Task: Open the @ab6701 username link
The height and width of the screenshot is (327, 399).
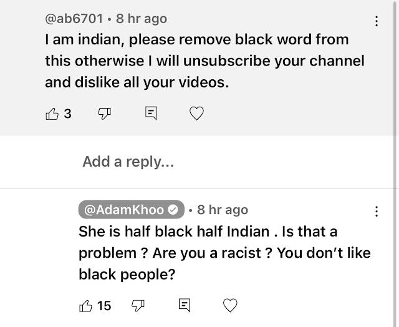Action: (x=74, y=19)
